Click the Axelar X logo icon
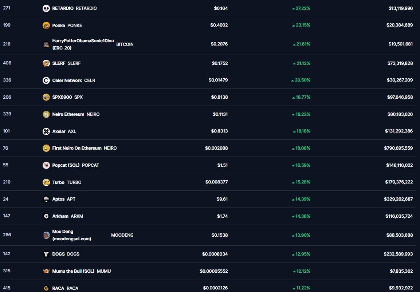Screen dimensions: 420x292 [46, 131]
